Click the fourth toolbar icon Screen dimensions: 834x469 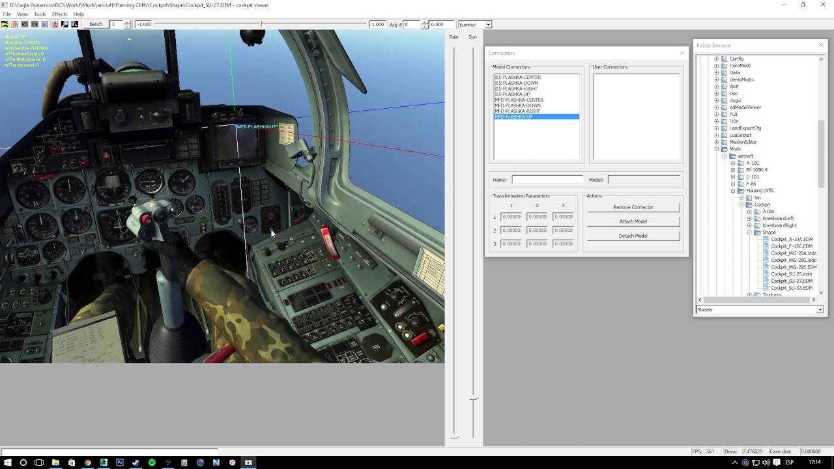tap(35, 24)
